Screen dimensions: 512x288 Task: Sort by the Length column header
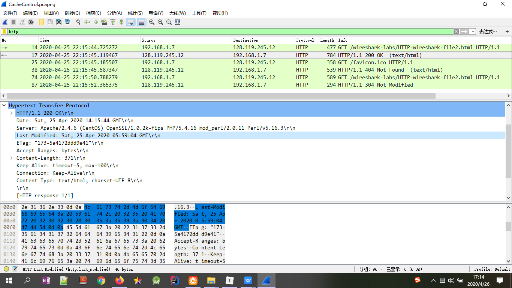328,40
